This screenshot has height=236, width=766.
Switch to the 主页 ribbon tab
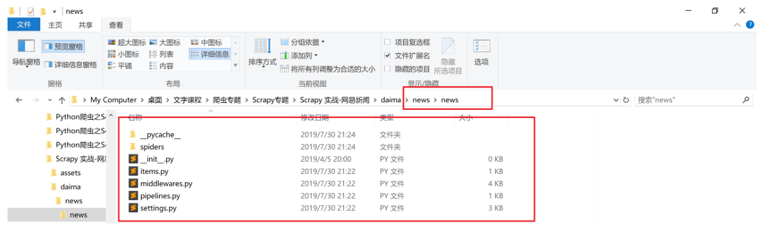[55, 25]
